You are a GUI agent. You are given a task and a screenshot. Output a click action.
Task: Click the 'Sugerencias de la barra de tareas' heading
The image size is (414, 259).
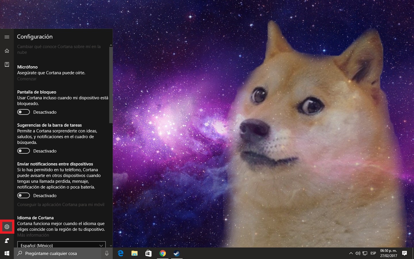pyautogui.click(x=49, y=125)
